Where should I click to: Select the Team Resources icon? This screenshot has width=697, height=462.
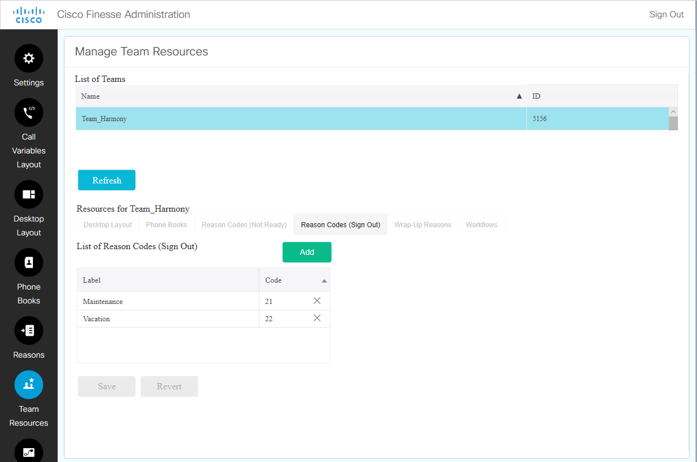(x=29, y=385)
